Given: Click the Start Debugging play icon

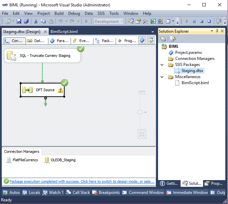Looking at the screenshot, I should 86,22.
